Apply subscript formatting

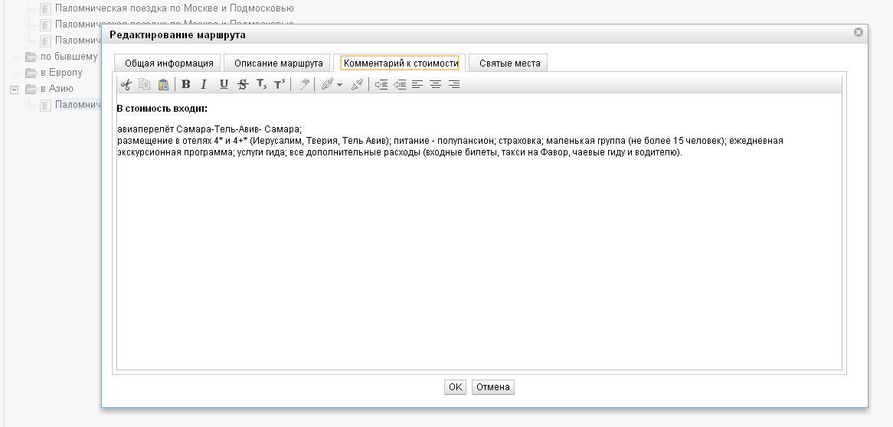261,85
